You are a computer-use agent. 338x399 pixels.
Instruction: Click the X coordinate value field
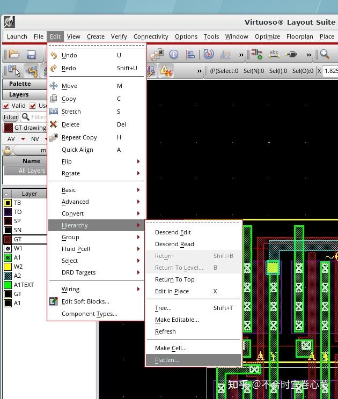pyautogui.click(x=330, y=71)
